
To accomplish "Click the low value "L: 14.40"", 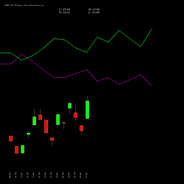I will coord(94,13).
